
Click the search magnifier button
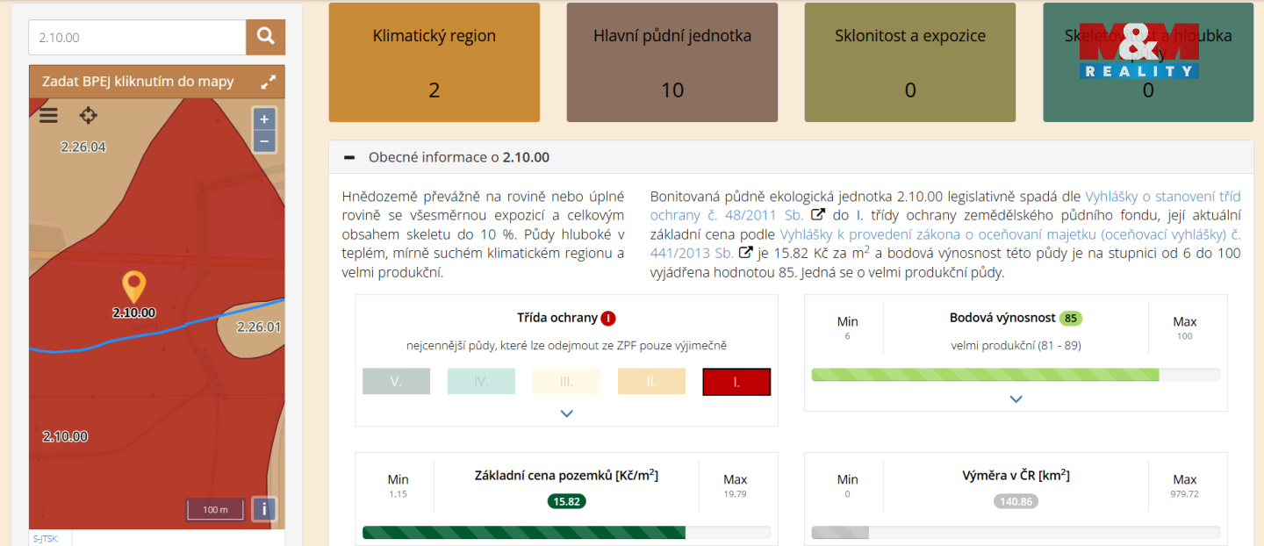[265, 37]
